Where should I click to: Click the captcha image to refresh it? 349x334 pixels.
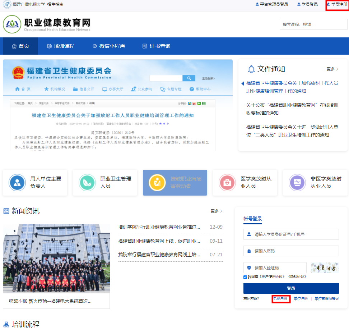(x=325, y=268)
